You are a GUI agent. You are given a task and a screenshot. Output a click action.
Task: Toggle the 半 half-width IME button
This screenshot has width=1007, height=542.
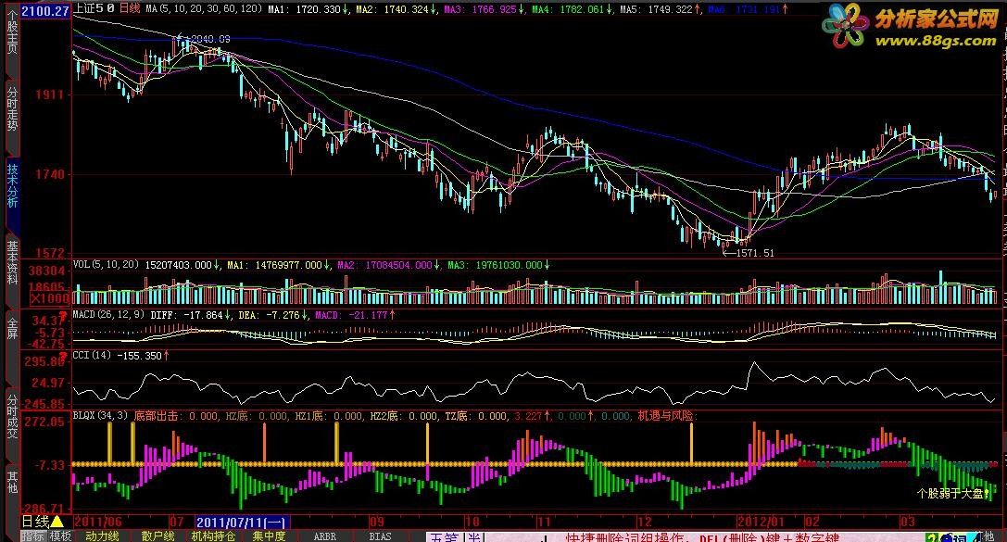point(474,536)
